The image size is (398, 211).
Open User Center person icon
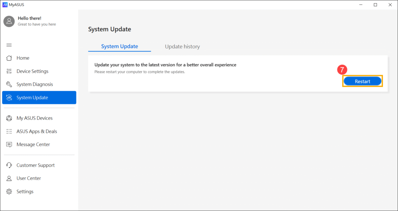point(9,178)
